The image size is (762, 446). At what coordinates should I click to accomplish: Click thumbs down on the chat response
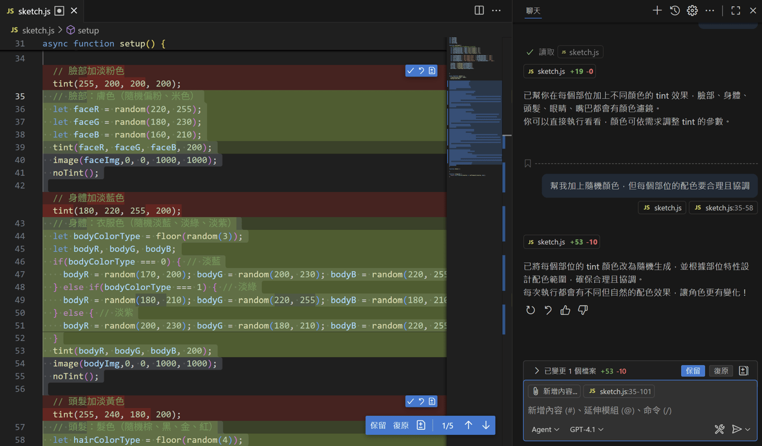(x=583, y=310)
